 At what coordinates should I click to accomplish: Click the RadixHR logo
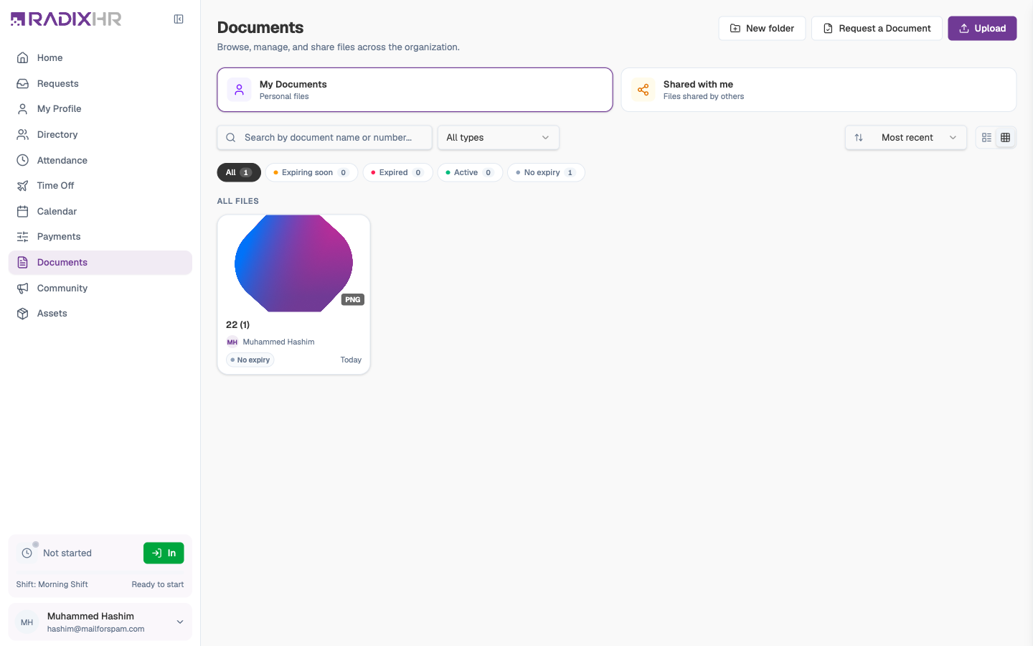(66, 19)
